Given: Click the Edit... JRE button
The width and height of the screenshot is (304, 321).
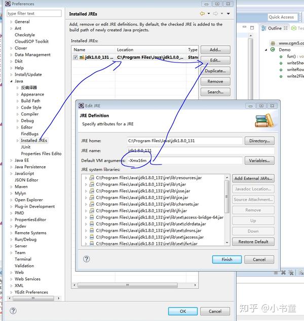Looking at the screenshot, I should click(x=215, y=60).
